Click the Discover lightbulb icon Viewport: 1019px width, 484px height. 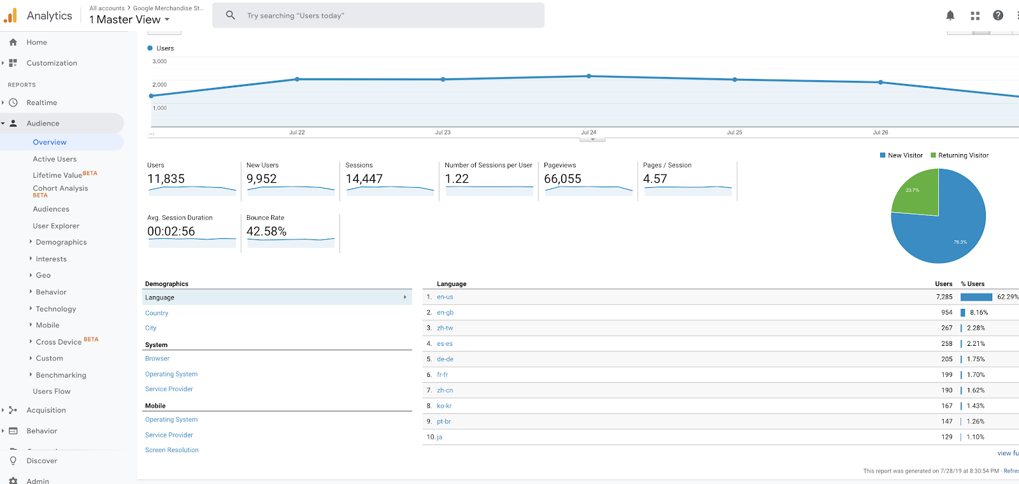[13, 460]
